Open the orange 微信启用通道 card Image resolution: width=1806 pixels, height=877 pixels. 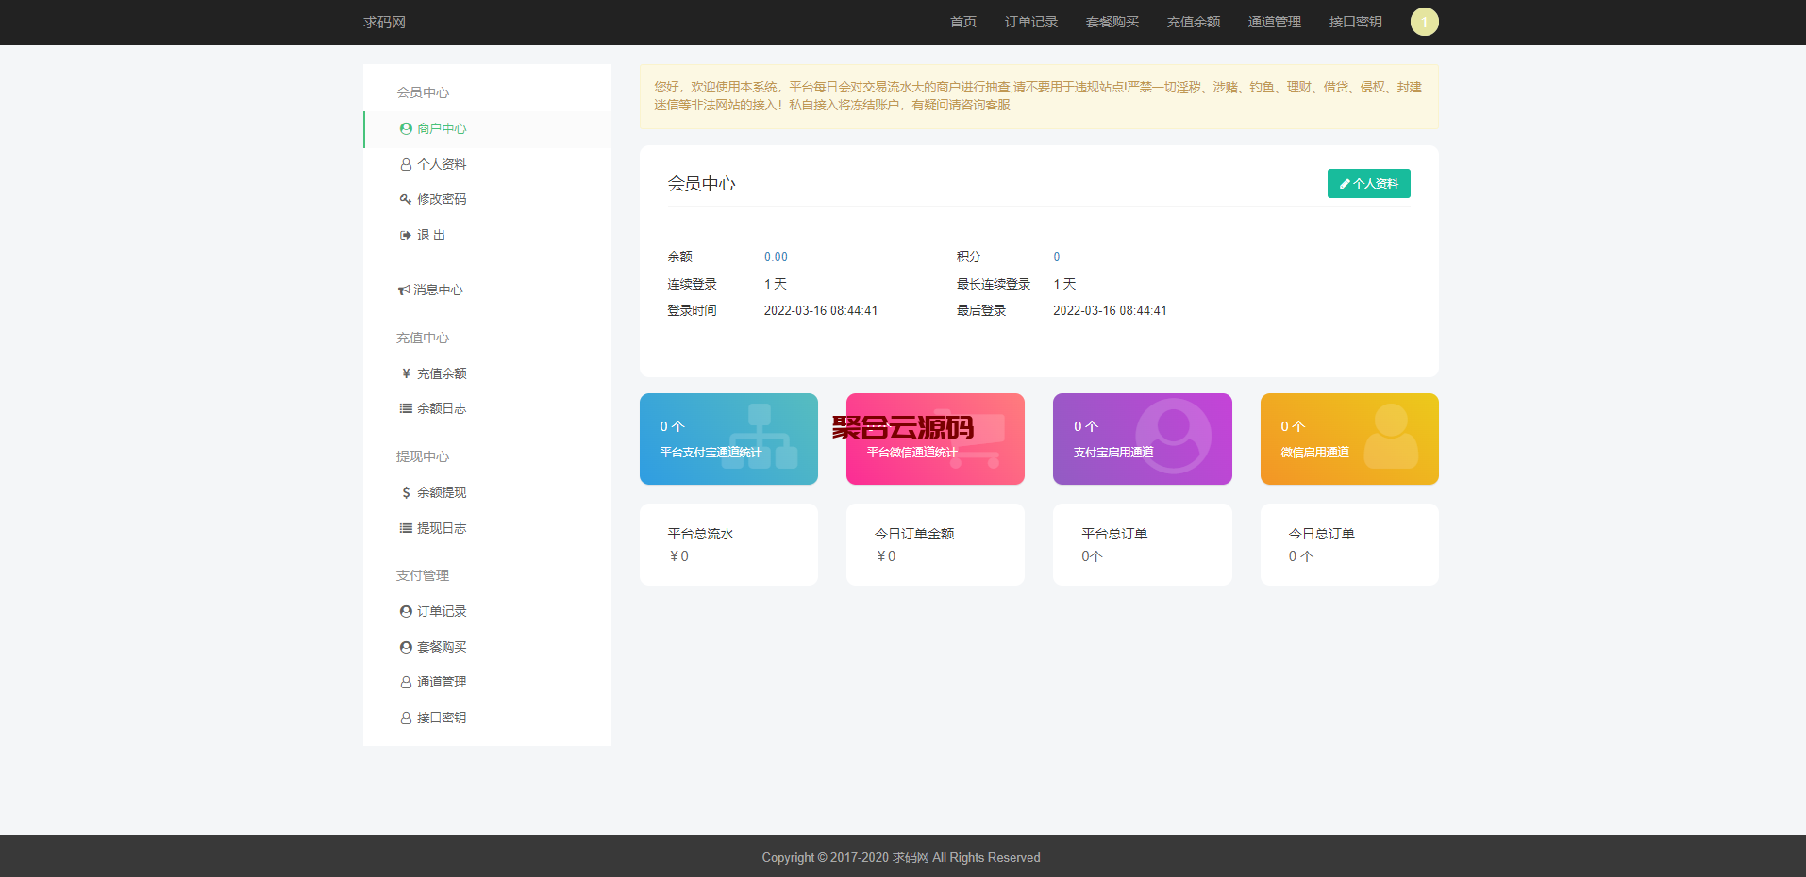(1348, 439)
